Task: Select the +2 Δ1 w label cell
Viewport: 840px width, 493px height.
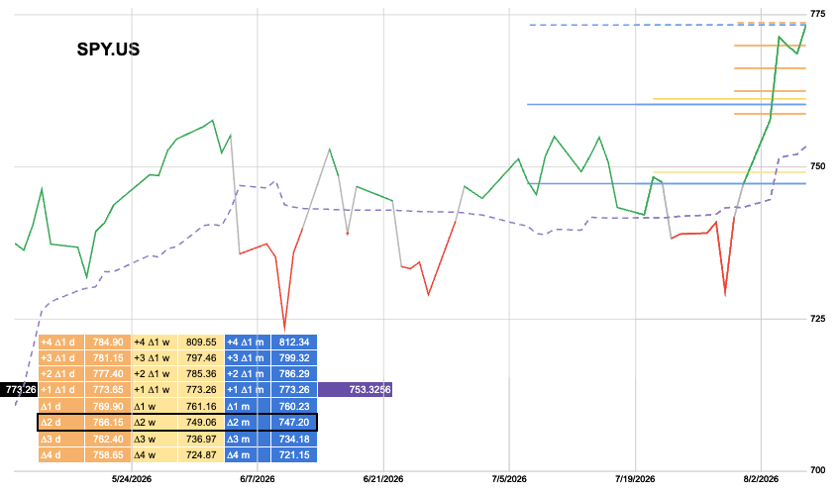Action: (155, 374)
